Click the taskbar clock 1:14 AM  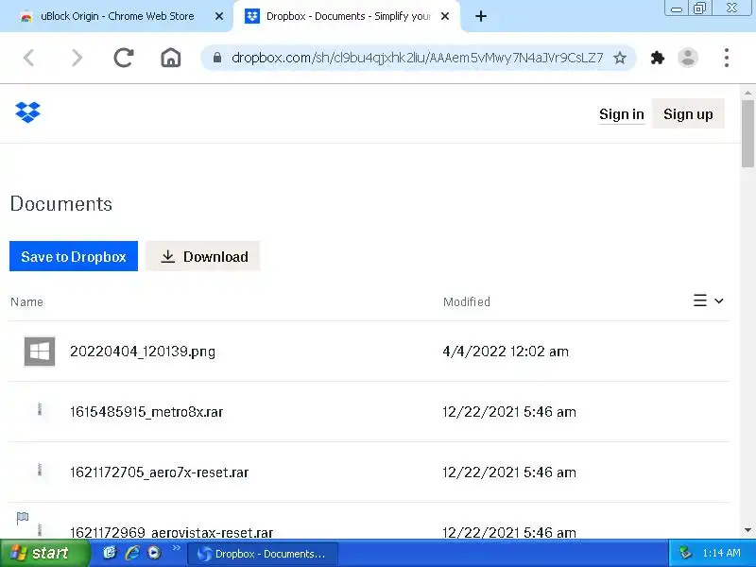[x=721, y=553]
